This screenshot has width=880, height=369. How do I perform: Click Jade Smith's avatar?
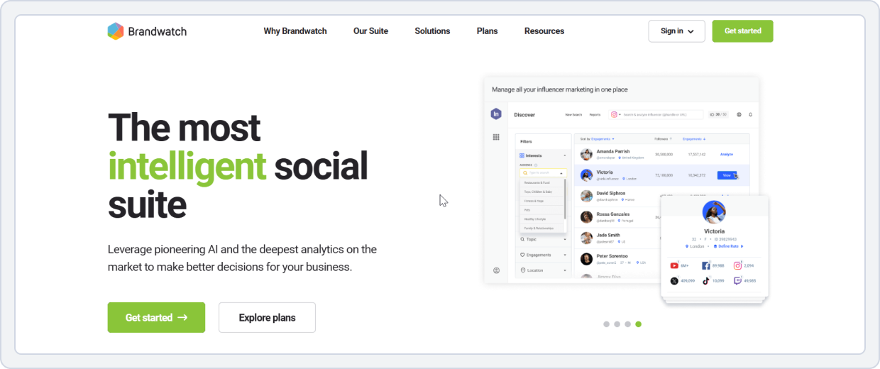tap(586, 238)
